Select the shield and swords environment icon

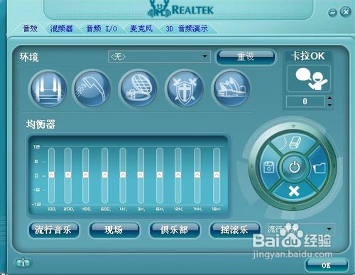click(x=185, y=89)
